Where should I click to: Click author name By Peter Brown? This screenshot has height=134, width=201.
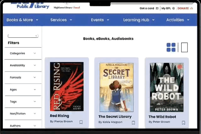(159, 122)
